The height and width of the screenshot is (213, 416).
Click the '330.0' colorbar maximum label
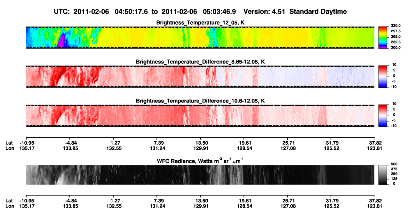pos(395,26)
